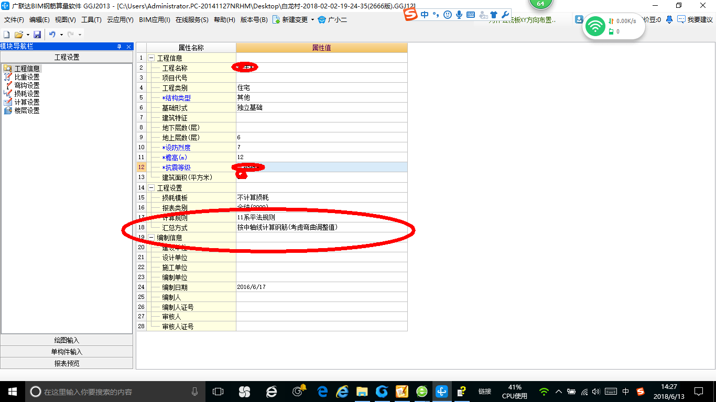Screen dimensions: 716x402
Task: Open the dropdown arrow beside Open folder icon
Action: tap(28, 35)
